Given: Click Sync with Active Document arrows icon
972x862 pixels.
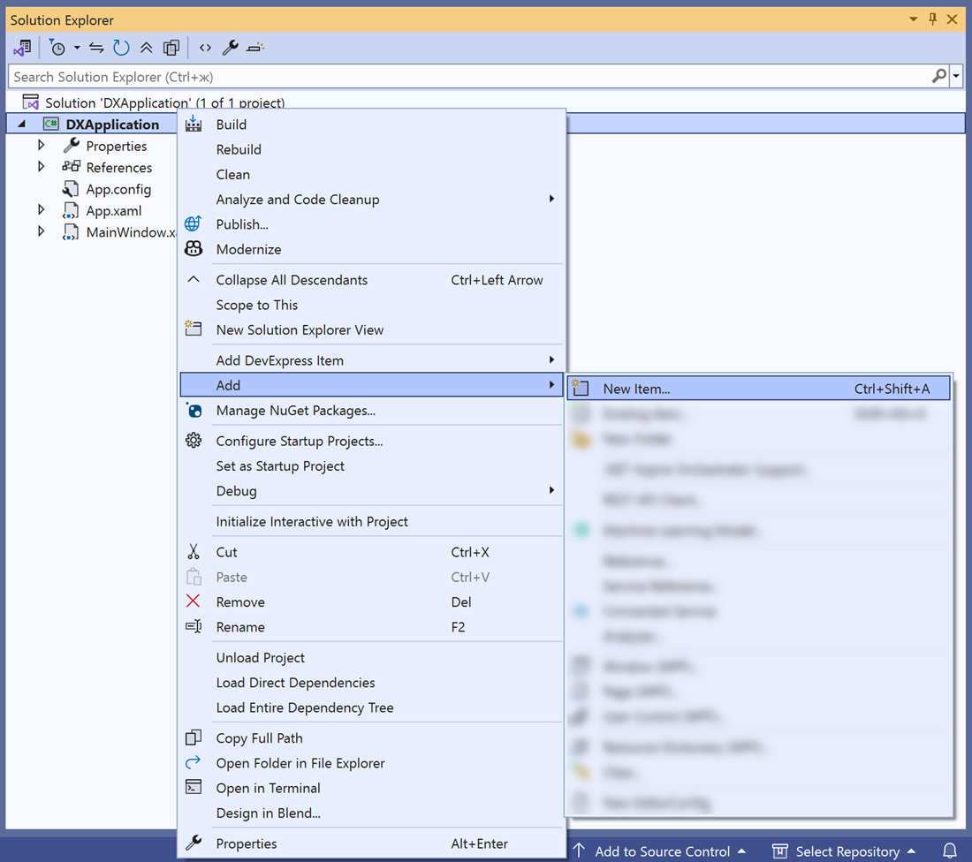Looking at the screenshot, I should [96, 48].
